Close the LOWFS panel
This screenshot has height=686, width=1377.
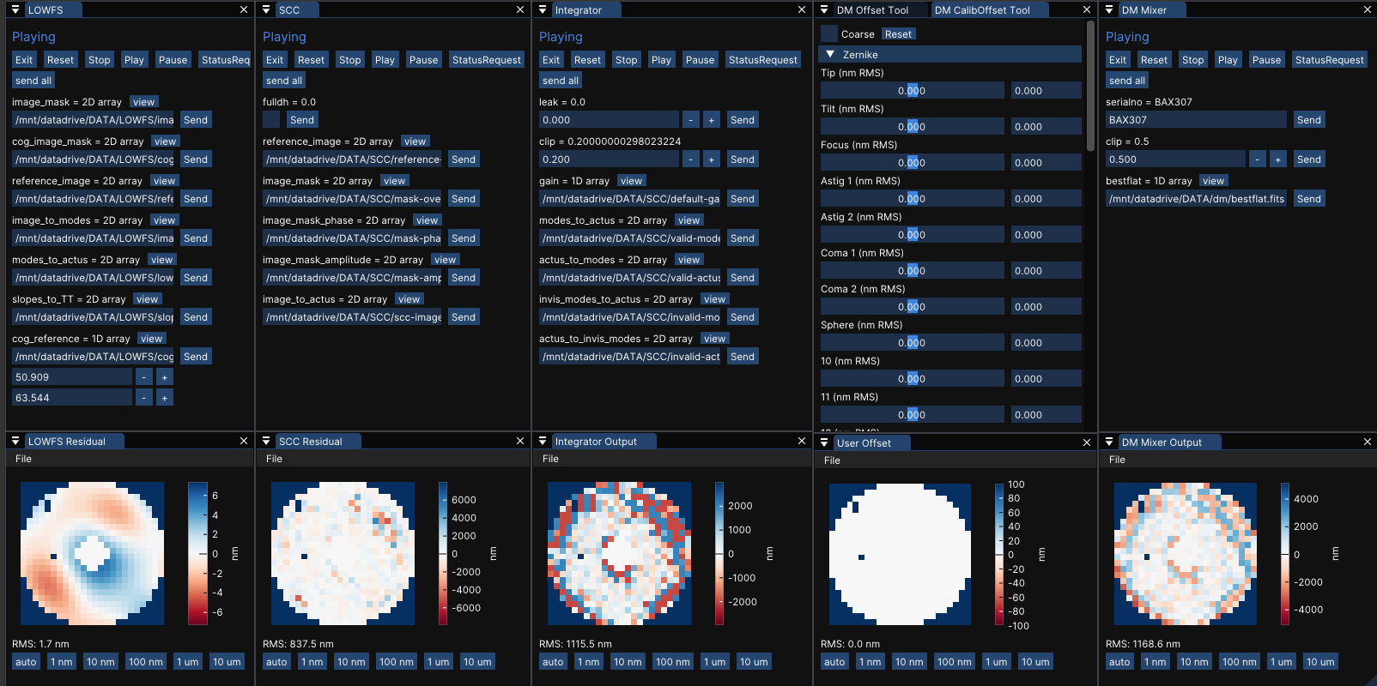pyautogui.click(x=244, y=9)
